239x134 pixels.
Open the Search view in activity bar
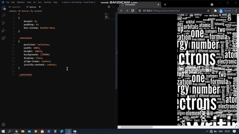[3, 15]
